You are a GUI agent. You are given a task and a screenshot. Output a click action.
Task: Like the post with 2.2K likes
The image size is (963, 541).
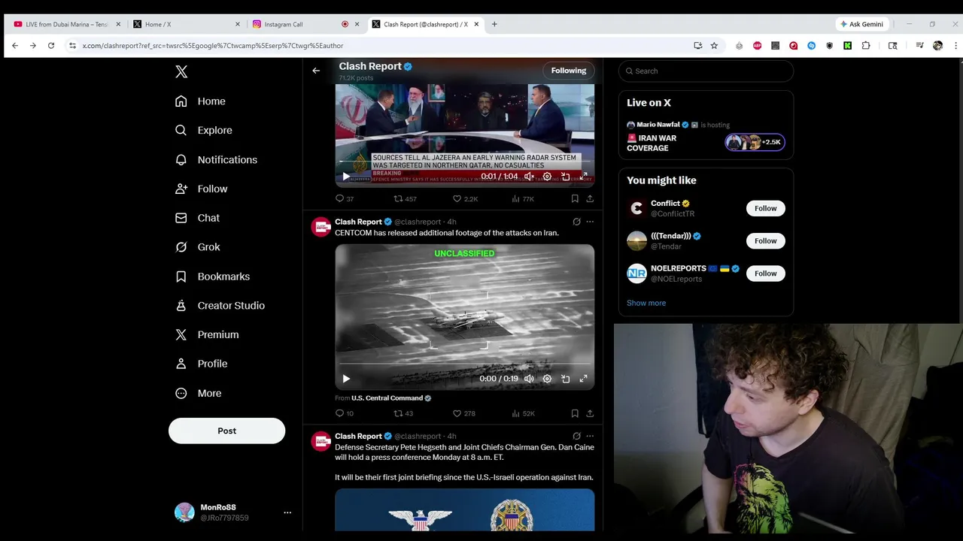click(465, 199)
